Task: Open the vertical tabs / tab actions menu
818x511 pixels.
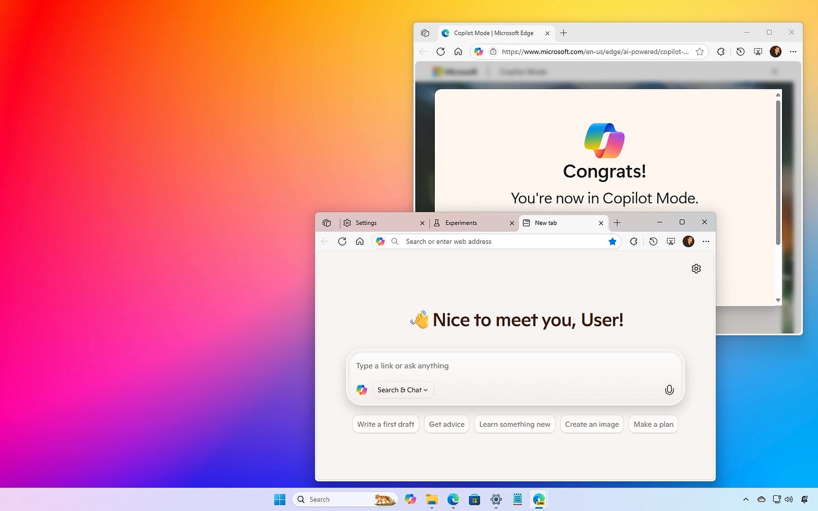Action: coord(326,222)
